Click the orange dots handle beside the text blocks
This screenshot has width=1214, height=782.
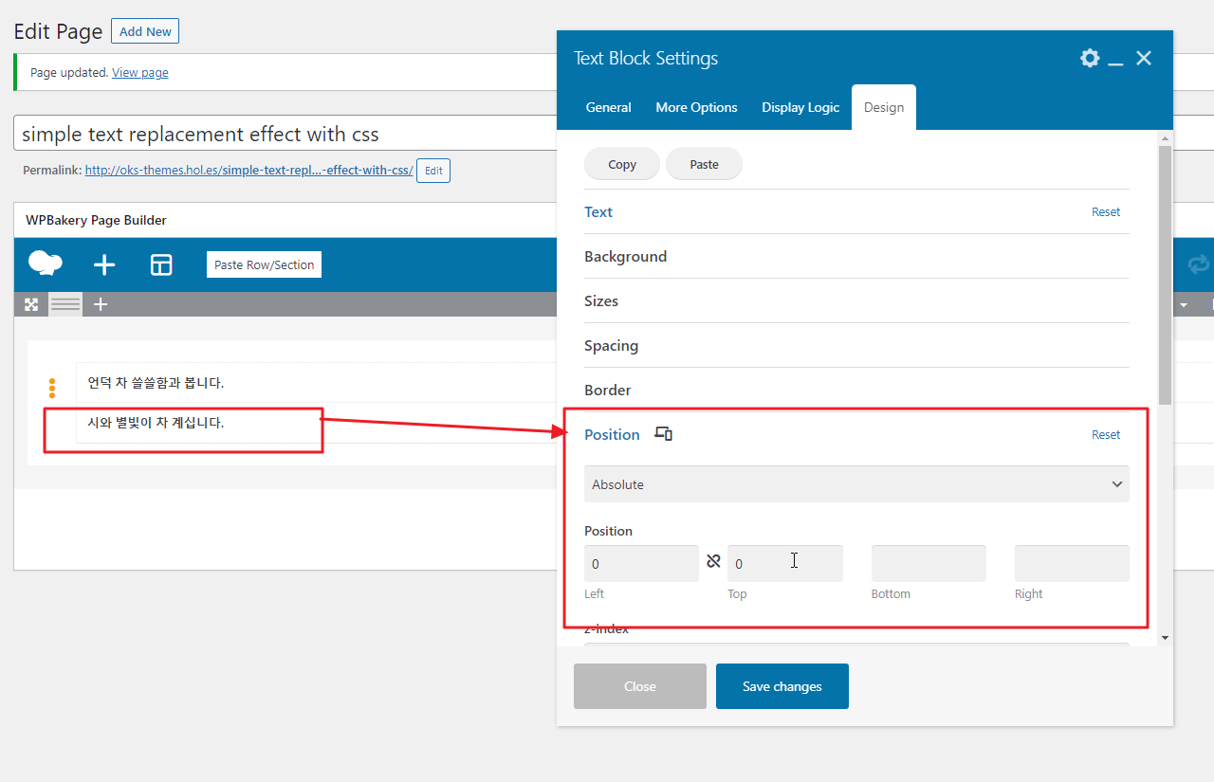(52, 388)
